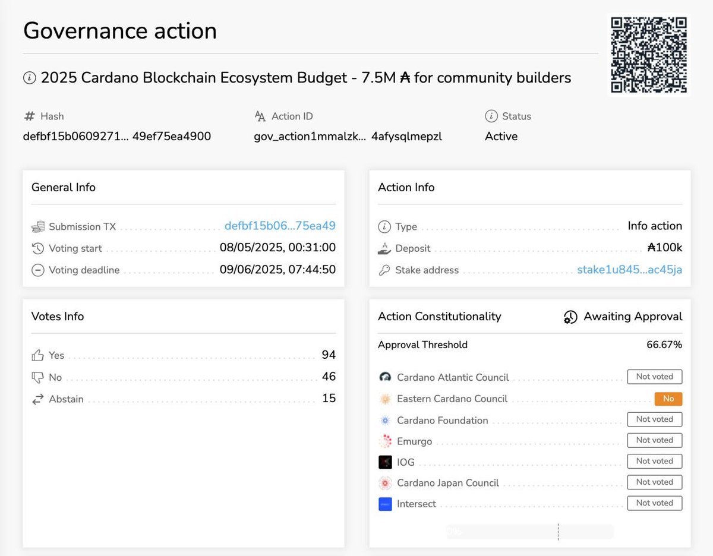713x556 pixels.
Task: Click the Awaiting Approval clock-gear icon
Action: pyautogui.click(x=570, y=317)
